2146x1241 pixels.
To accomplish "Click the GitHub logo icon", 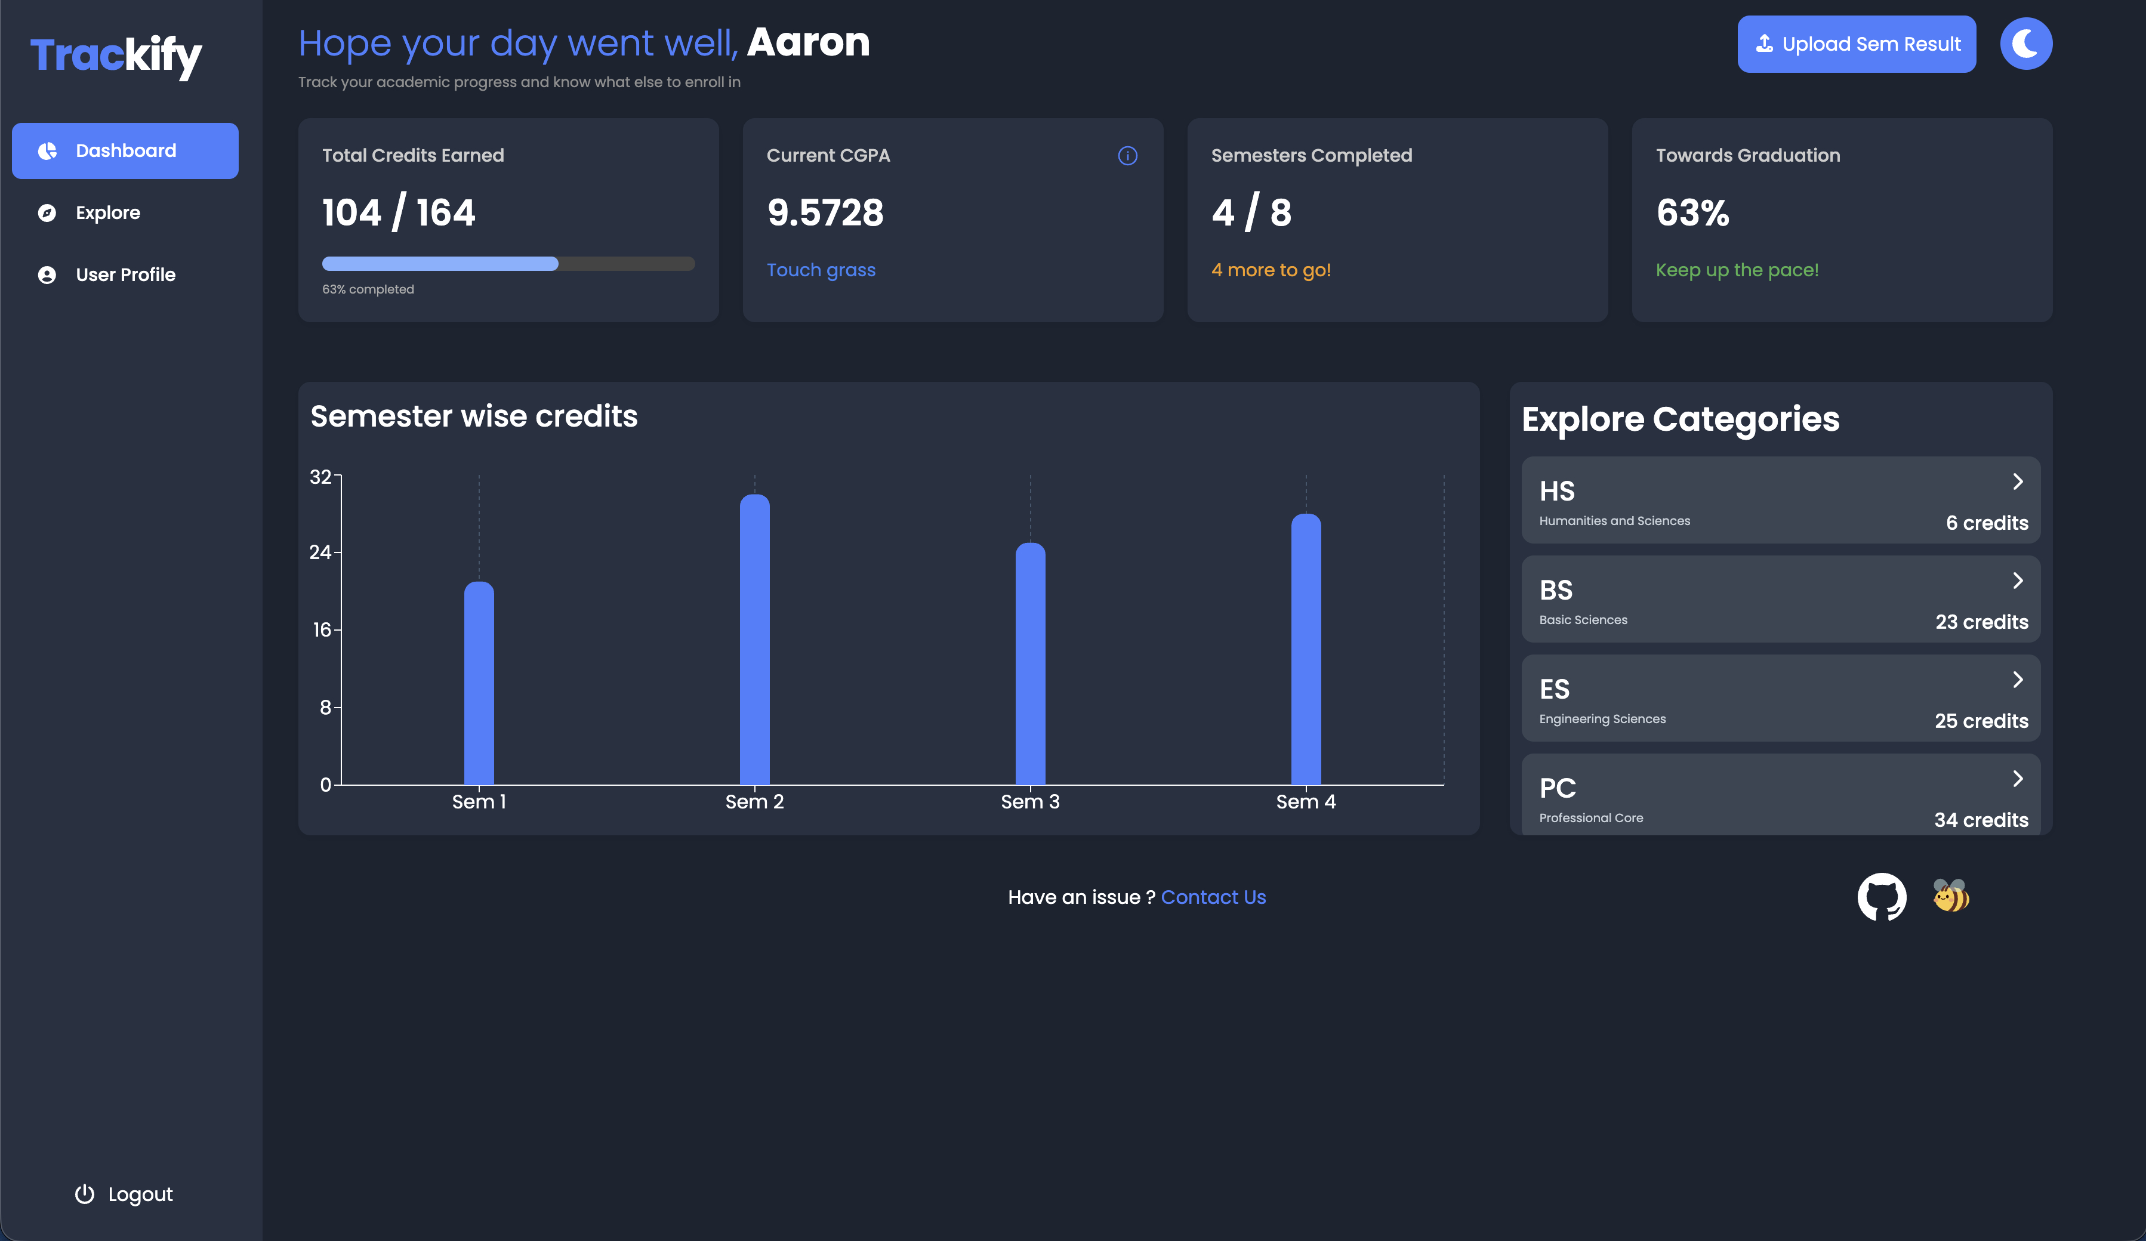I will click(x=1881, y=896).
